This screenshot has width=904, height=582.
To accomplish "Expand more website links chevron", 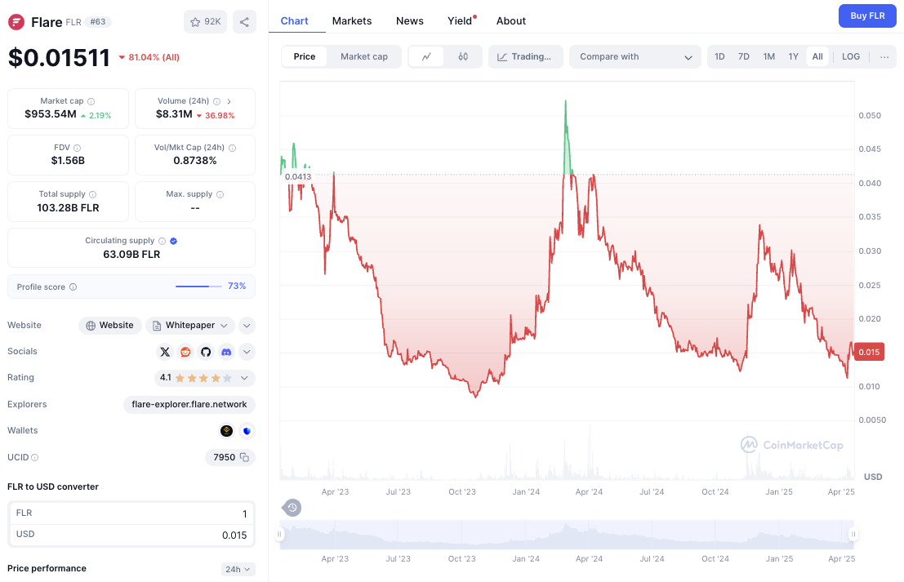I will click(x=247, y=326).
